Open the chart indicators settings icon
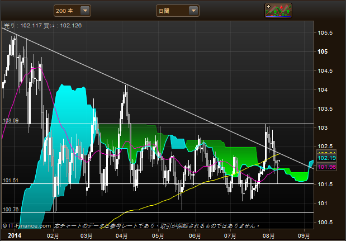 [x=278, y=11]
